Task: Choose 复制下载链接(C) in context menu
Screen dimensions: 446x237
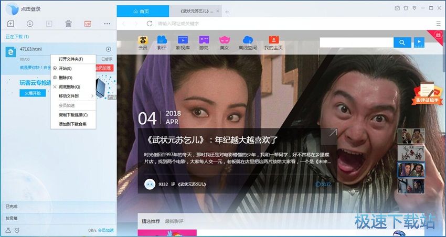Action: [73, 115]
